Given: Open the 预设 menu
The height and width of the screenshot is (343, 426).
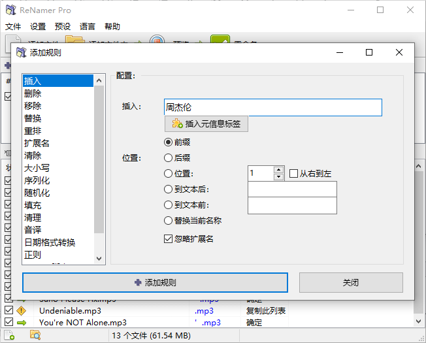Looking at the screenshot, I should (63, 27).
